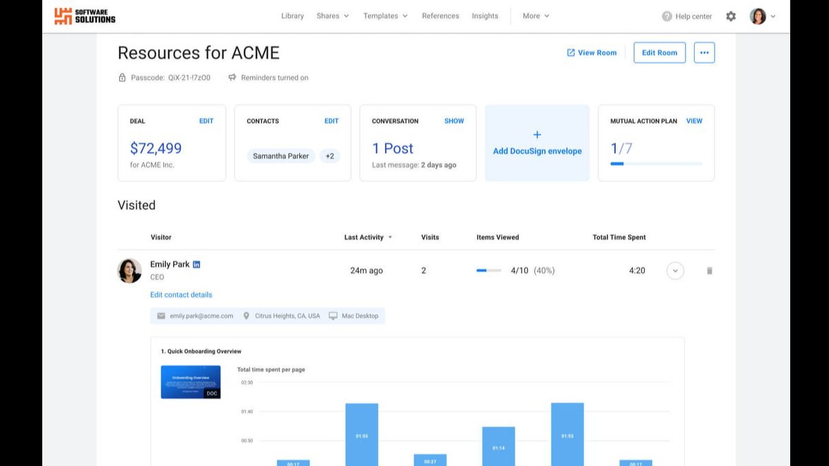
Task: Go to the Library menu item
Action: coord(292,16)
